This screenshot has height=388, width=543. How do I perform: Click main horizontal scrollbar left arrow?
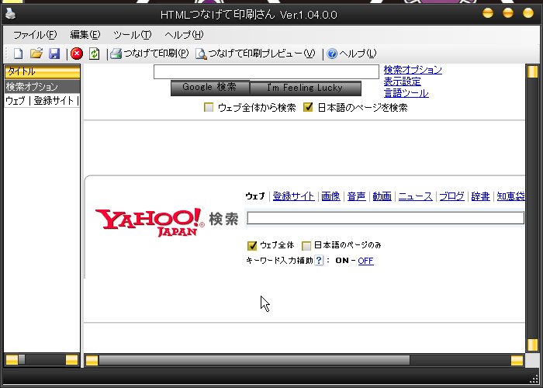coord(92,361)
